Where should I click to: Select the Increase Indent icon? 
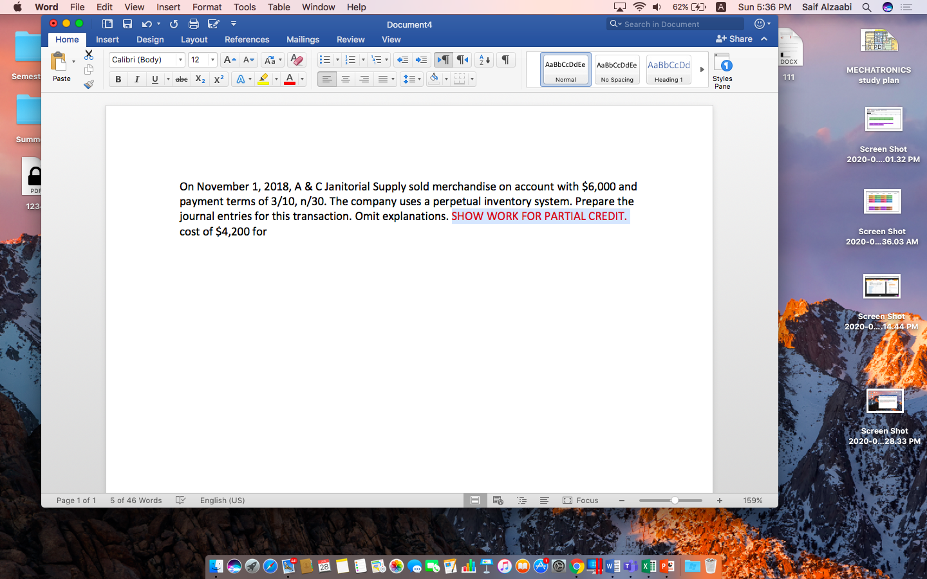[x=420, y=60]
